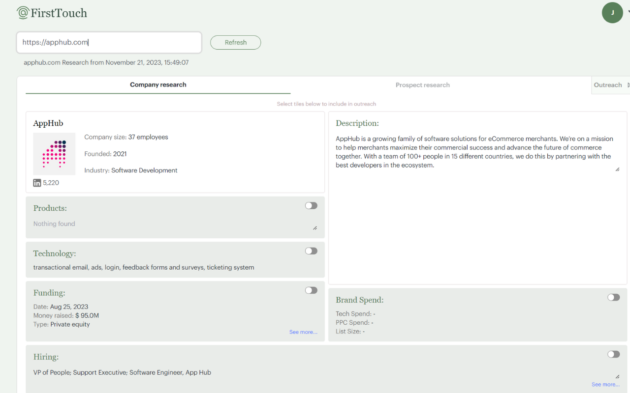This screenshot has height=393, width=630.
Task: Click 'Money raised: $ 95.0M' text
Action: [66, 315]
